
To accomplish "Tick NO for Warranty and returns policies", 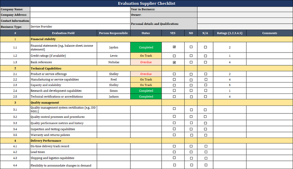I will point(191,135).
